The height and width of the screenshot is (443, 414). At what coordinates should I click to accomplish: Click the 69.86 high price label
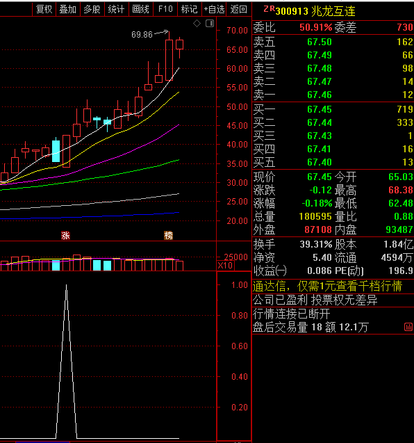(x=142, y=35)
